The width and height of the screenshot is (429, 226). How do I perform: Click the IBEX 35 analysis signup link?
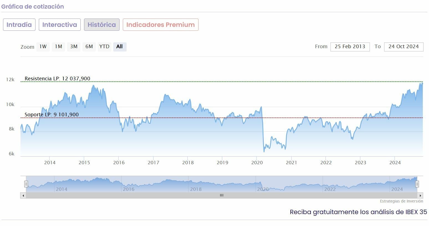point(358,212)
